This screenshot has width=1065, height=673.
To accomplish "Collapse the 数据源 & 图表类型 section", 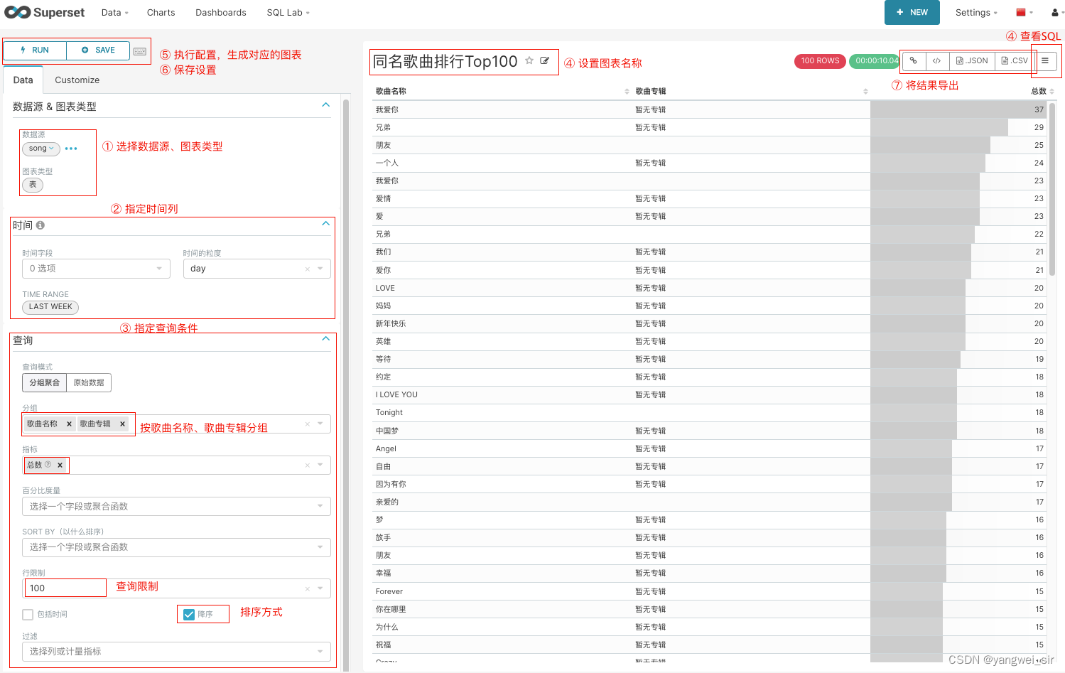I will [x=326, y=105].
